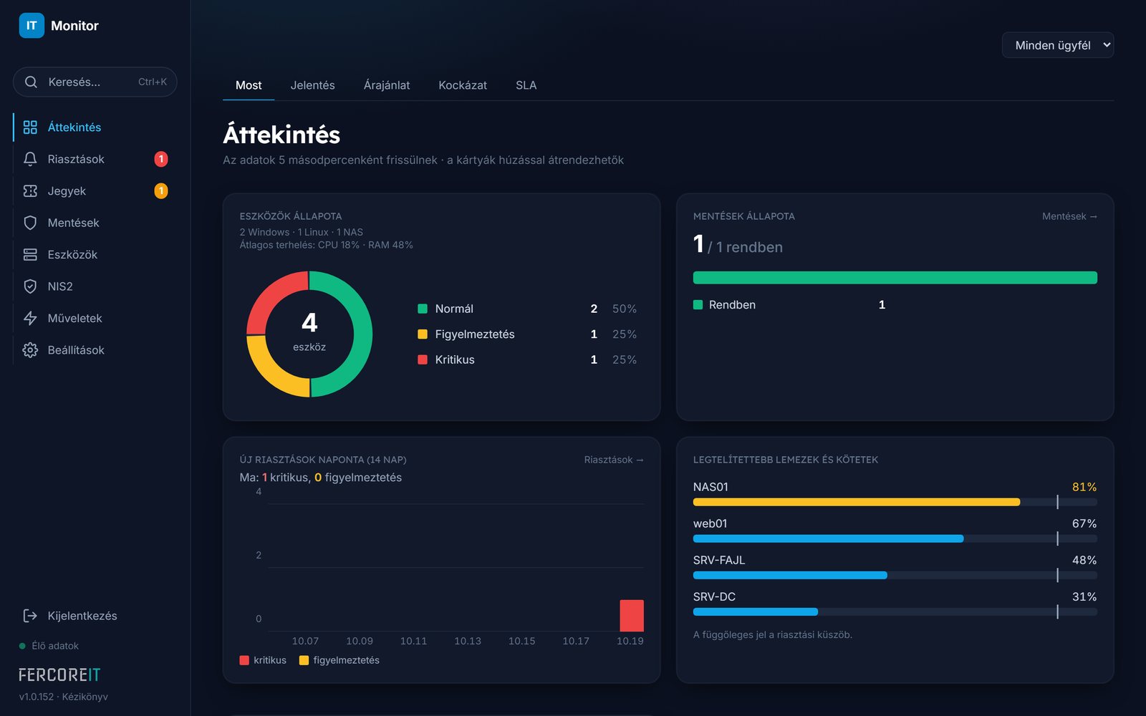Click the NAS01 disk usage bar
This screenshot has height=716, width=1146.
[x=895, y=503]
